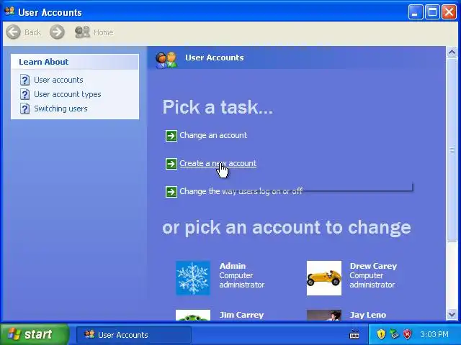Maximize the User Accounts window
The height and width of the screenshot is (345, 461).
432,12
